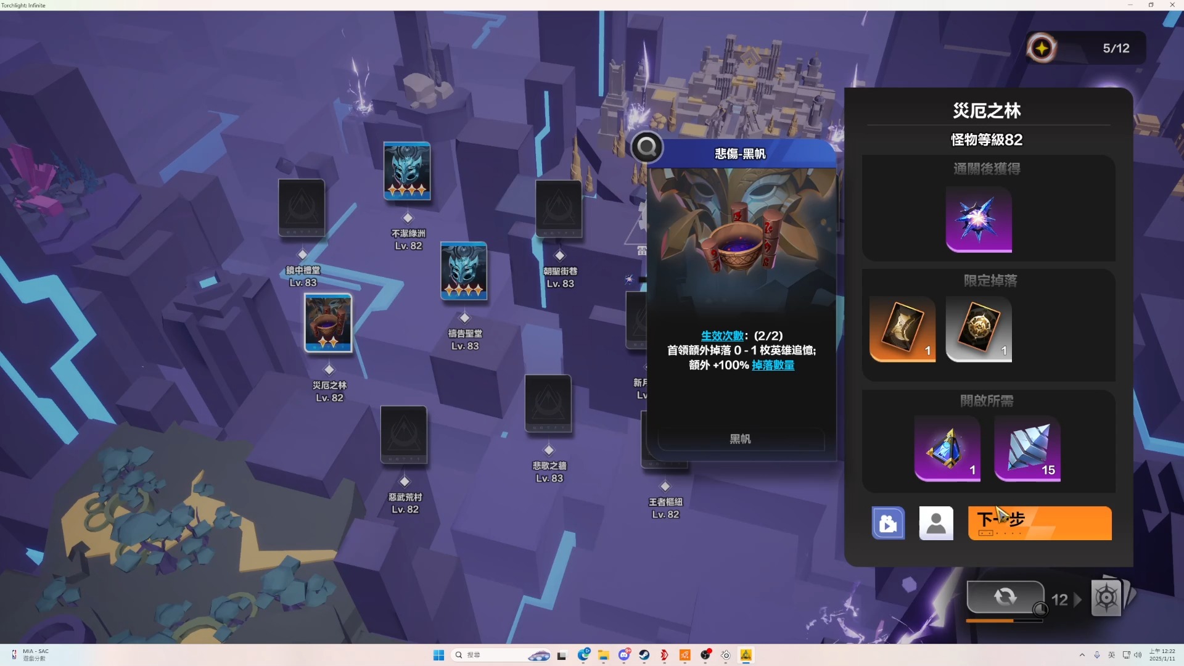The image size is (1184, 666).
Task: Open Steam from the taskbar
Action: (644, 655)
